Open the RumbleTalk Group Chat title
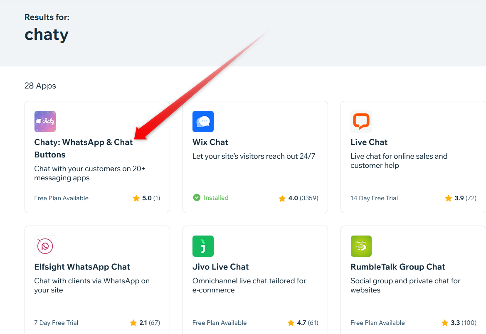The image size is (486, 334). 398,267
